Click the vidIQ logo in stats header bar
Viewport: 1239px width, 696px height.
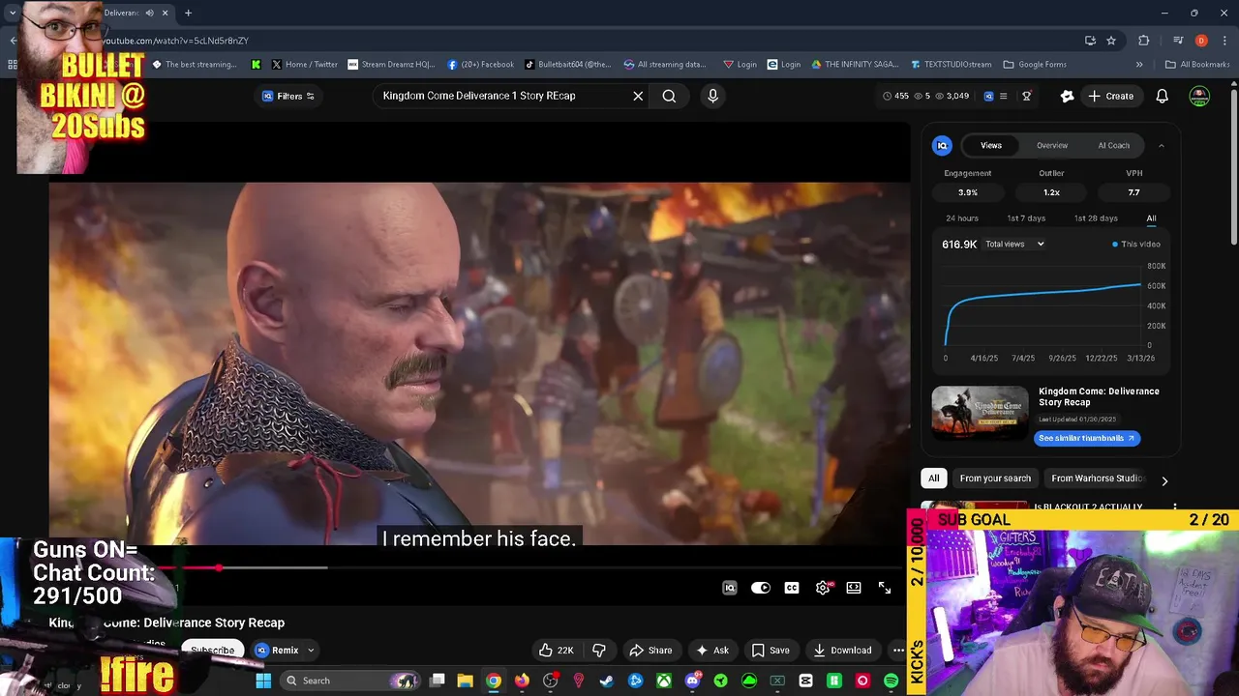pos(988,96)
